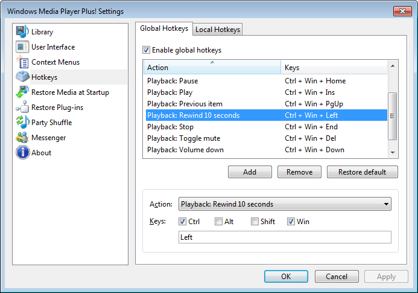
Task: Go to Restore Media at Startup
Action: 70,92
